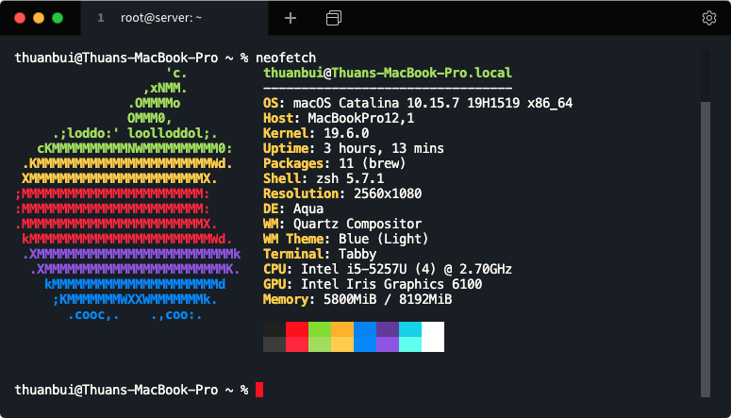Click the red cursor at bottom prompt

click(258, 390)
